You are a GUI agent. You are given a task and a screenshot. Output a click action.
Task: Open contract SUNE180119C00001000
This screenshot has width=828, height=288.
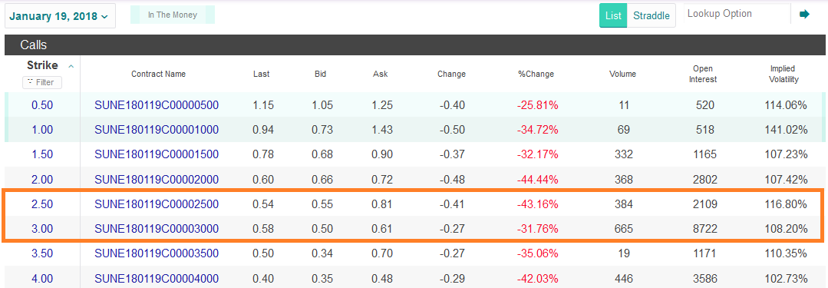(157, 130)
